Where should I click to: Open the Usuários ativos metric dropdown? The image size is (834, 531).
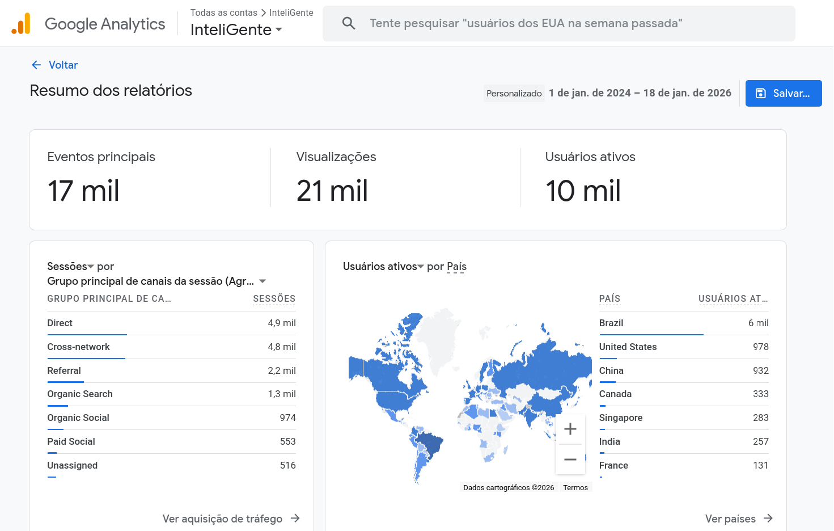421,267
